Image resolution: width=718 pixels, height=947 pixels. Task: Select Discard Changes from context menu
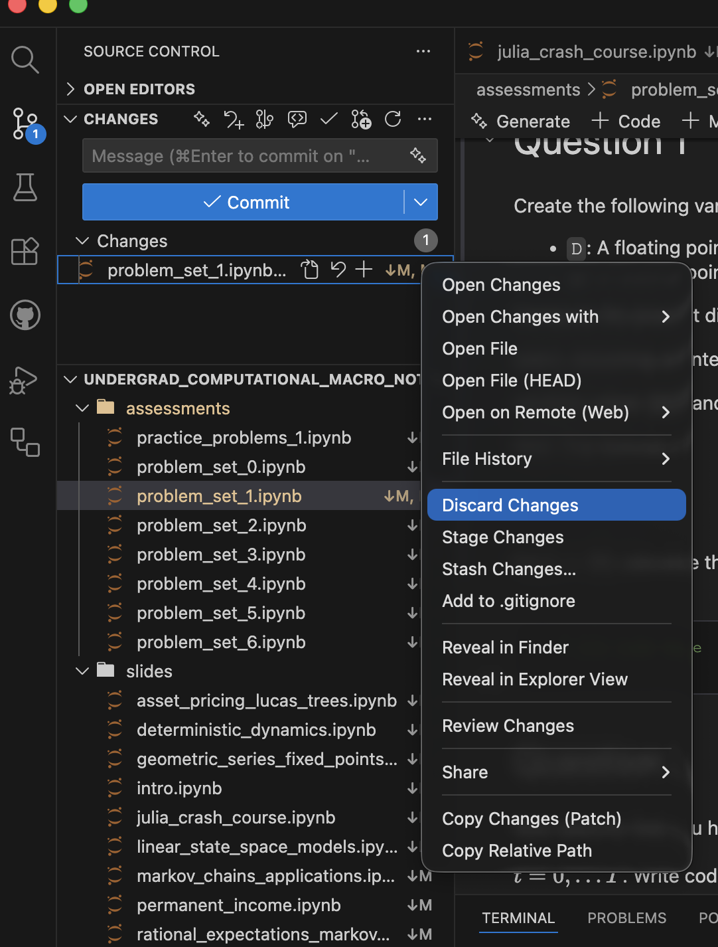pos(510,505)
